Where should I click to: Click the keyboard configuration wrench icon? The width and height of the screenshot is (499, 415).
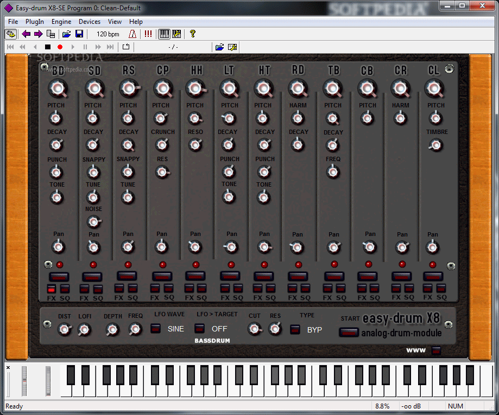[176, 34]
